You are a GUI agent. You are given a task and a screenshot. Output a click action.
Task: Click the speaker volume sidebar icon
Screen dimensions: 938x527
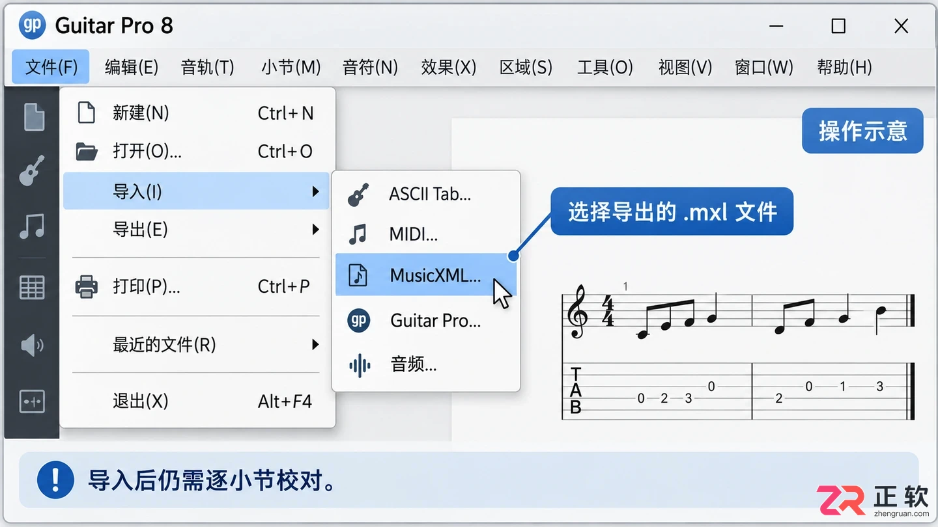(32, 345)
